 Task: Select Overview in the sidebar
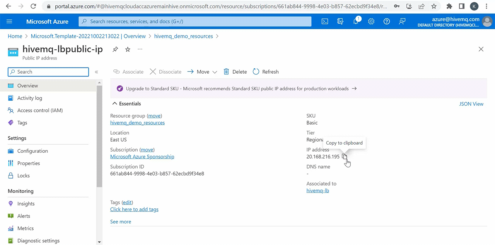coord(48,86)
